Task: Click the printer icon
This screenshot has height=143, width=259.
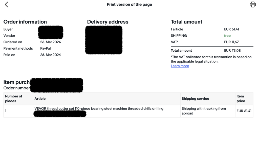Action: (x=253, y=5)
